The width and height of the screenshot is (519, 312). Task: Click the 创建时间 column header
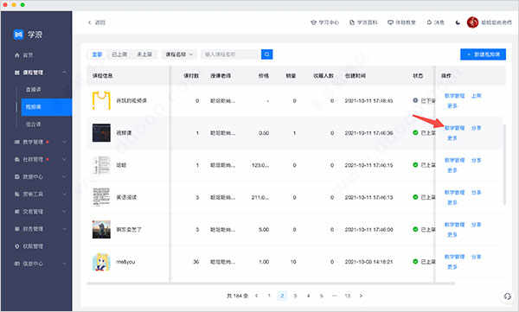tap(356, 76)
